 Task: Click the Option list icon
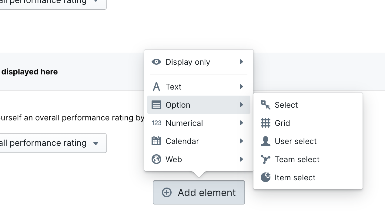pos(156,105)
